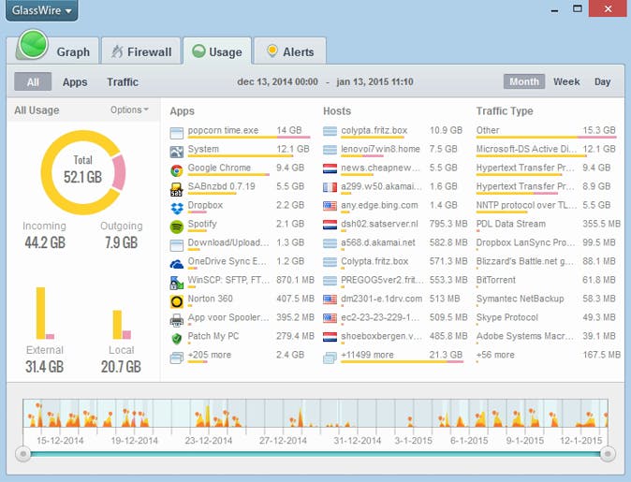This screenshot has height=482, width=631.
Task: Click the green GlassWire status circle icon
Action: coord(33,45)
